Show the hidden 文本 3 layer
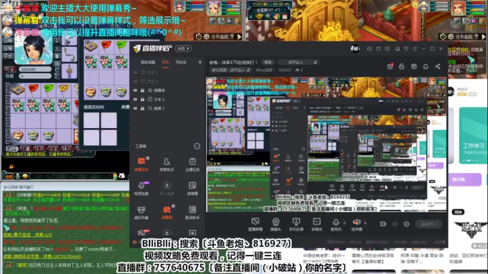The width and height of the screenshot is (488, 274). [x=135, y=82]
